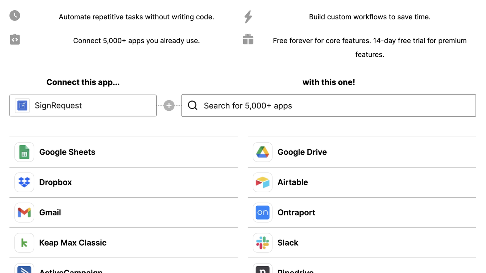This screenshot has height=273, width=486.
Task: Click the clock icon
Action: coord(14,16)
